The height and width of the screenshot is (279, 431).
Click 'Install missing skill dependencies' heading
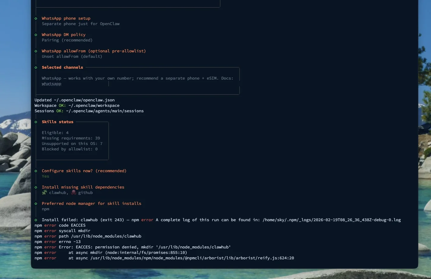[x=83, y=187]
